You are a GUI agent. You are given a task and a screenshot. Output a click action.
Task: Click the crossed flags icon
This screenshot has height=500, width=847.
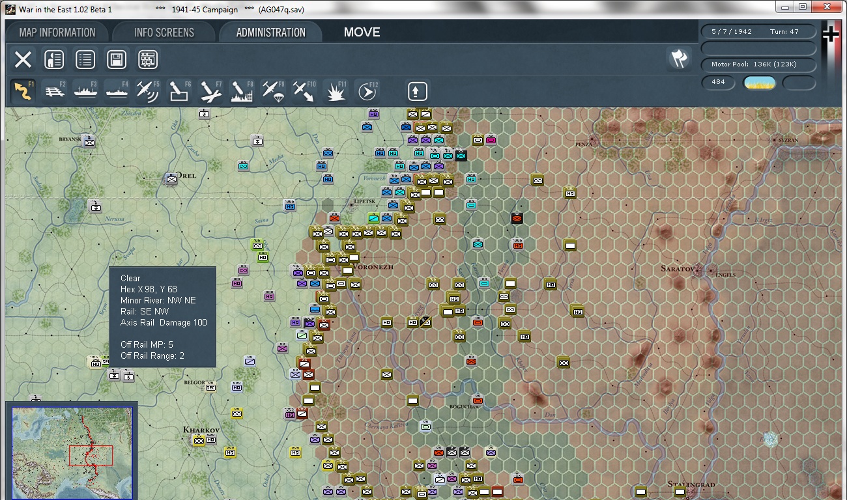(x=679, y=59)
